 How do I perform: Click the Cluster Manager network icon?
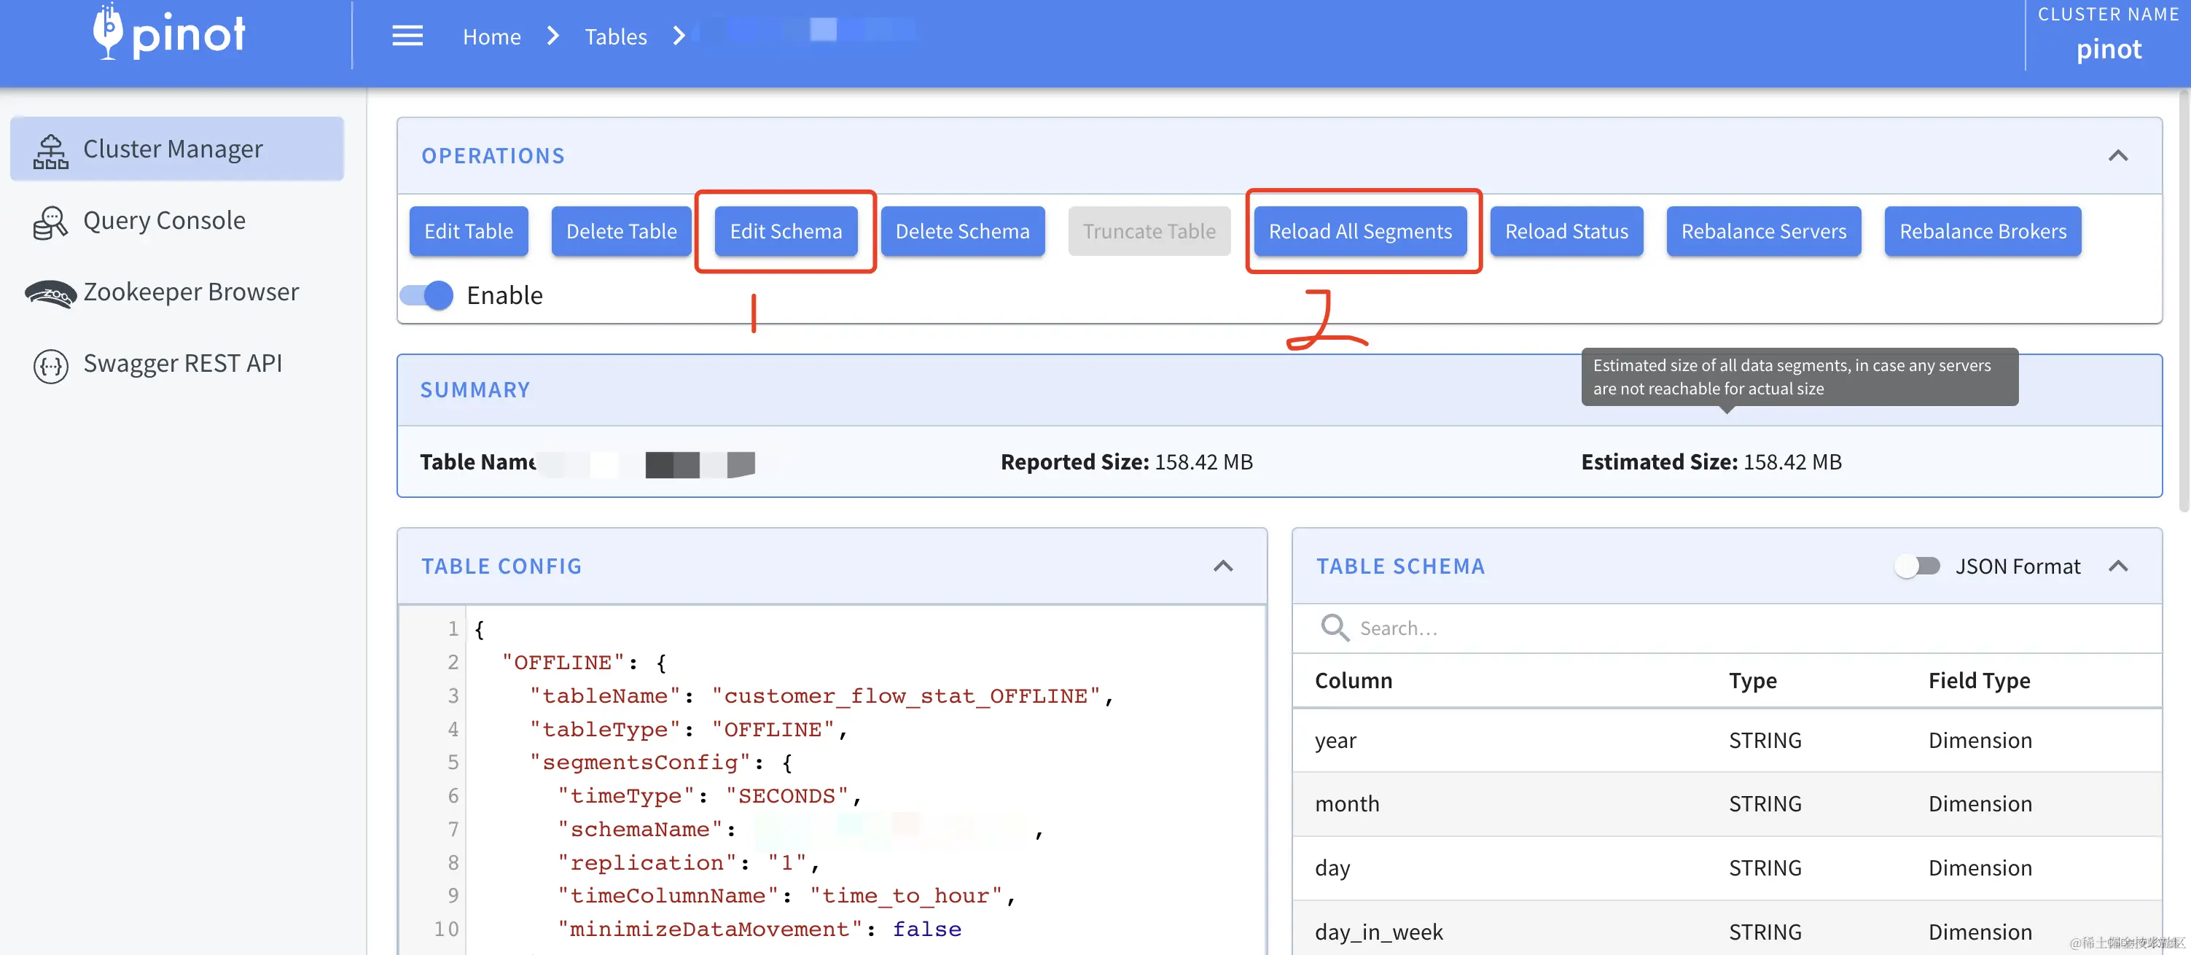(50, 150)
